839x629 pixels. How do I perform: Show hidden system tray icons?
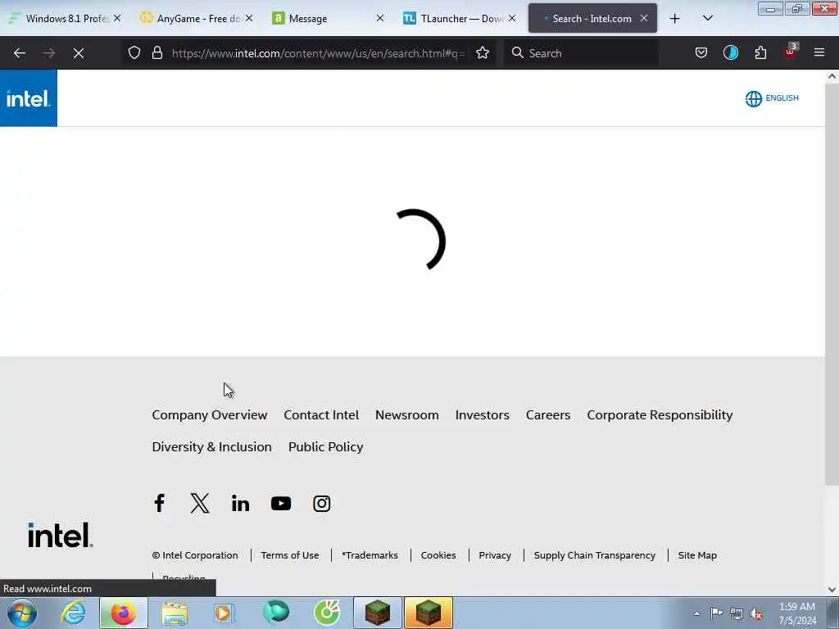[x=696, y=614]
